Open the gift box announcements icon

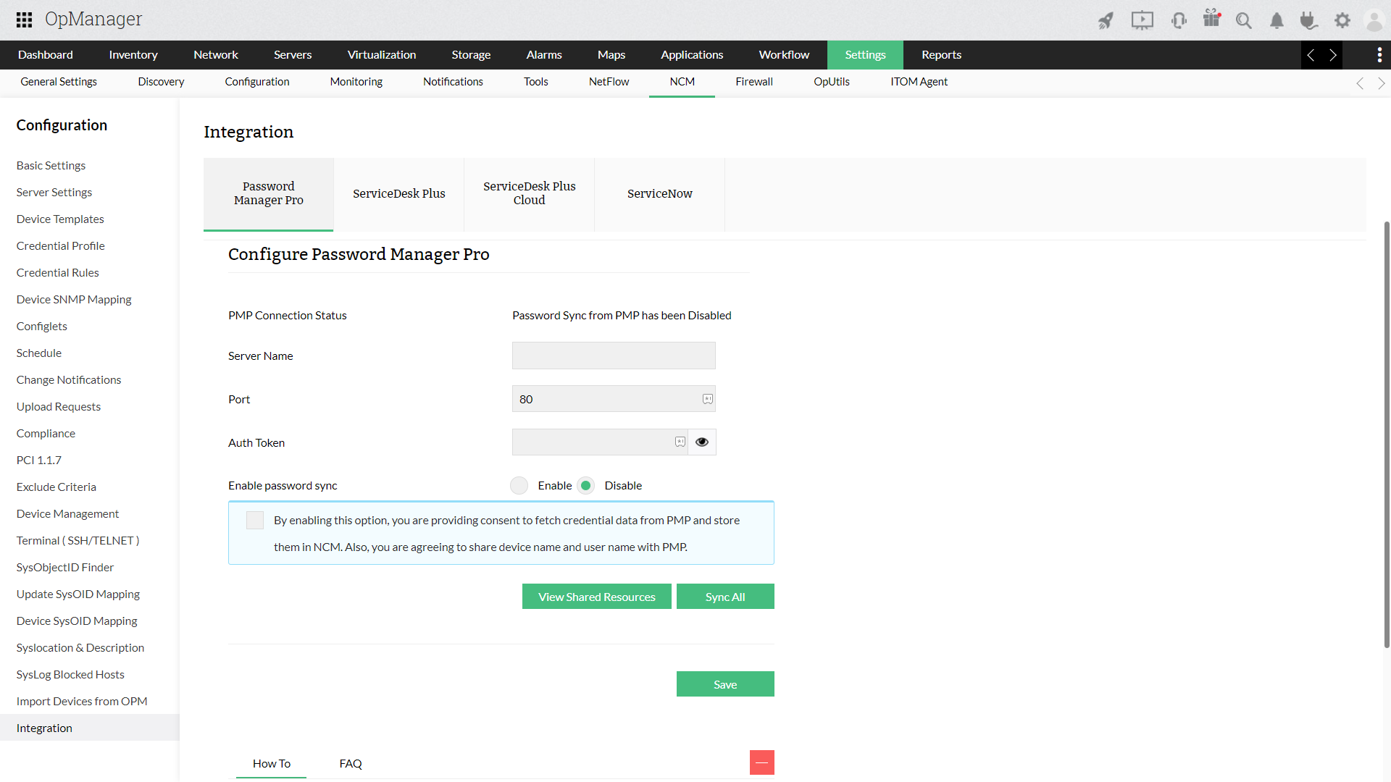(1211, 19)
